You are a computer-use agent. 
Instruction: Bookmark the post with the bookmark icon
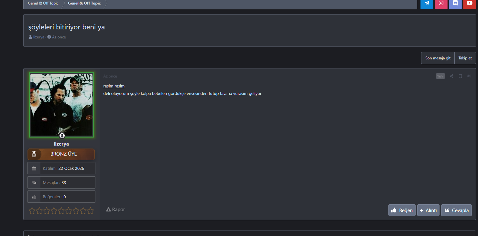[x=460, y=76]
